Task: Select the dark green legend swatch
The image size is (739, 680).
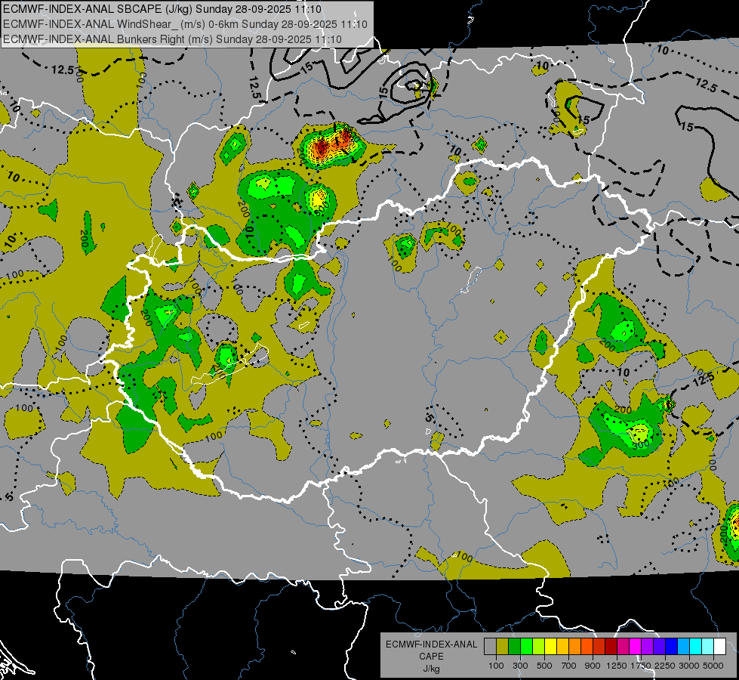Action: (514, 647)
